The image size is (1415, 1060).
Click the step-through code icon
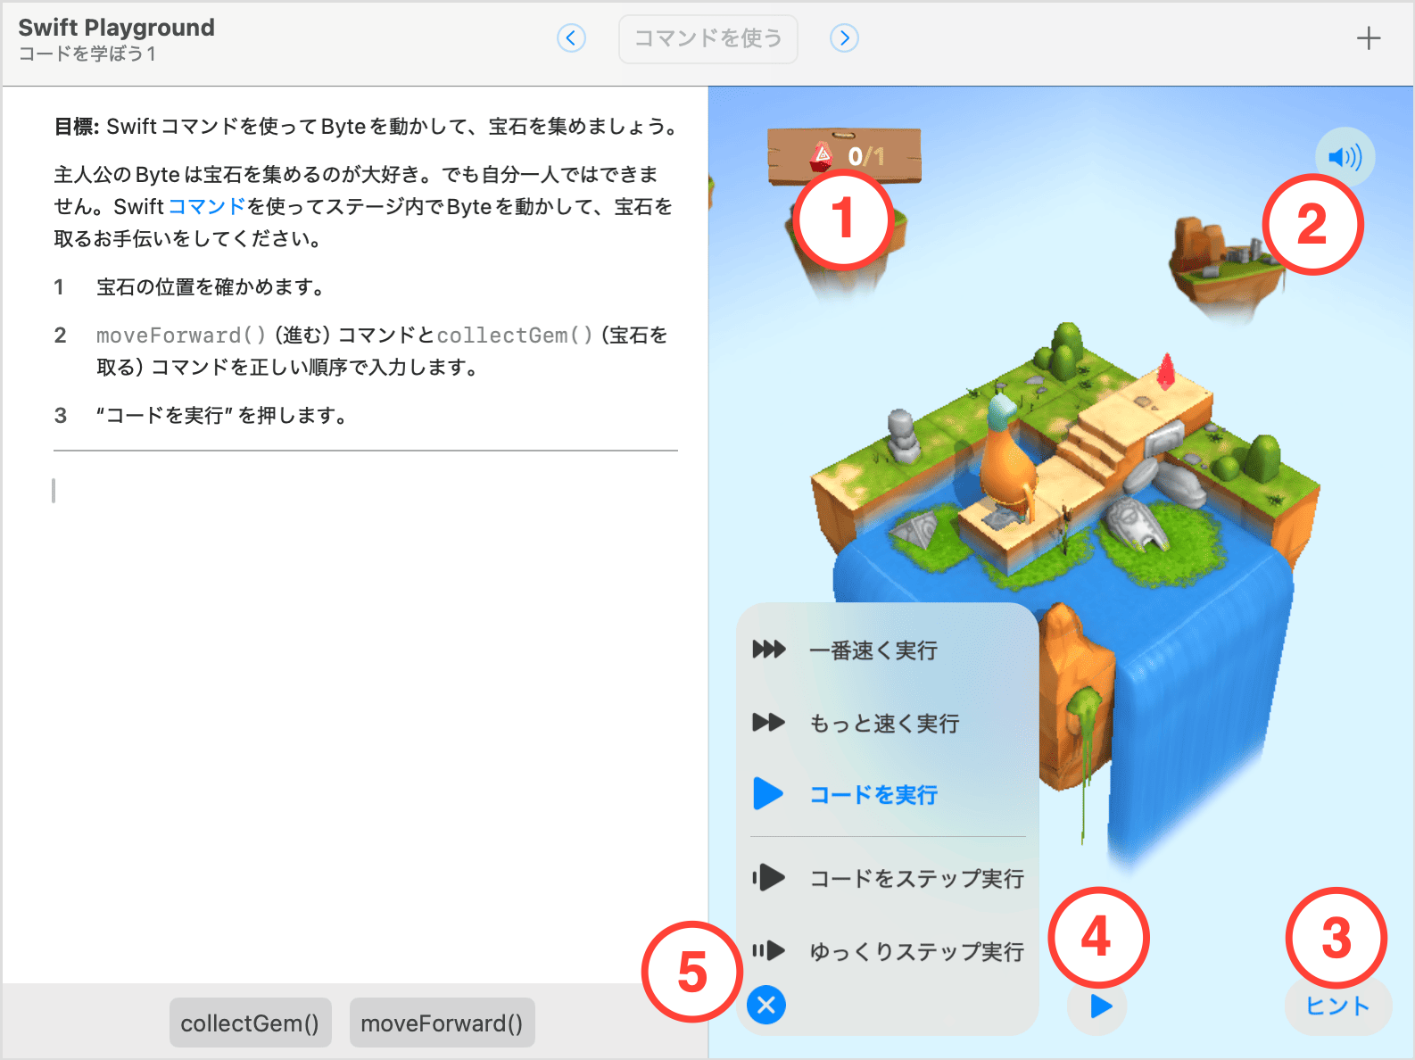[x=768, y=878]
